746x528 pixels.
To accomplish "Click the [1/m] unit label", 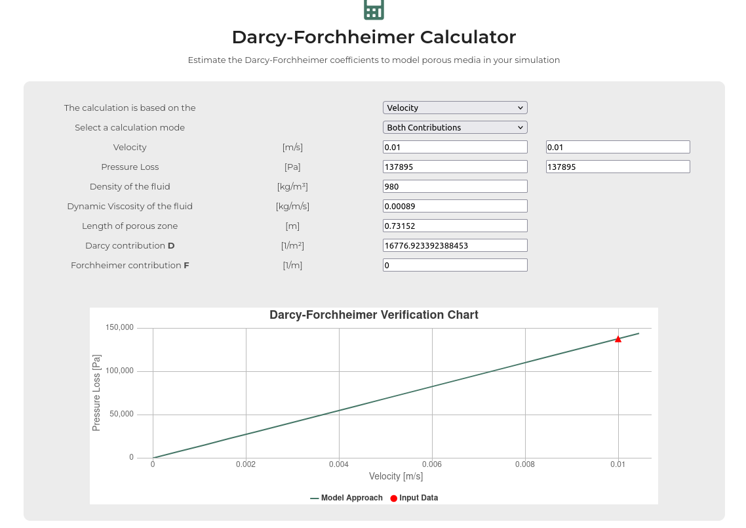I will point(292,265).
